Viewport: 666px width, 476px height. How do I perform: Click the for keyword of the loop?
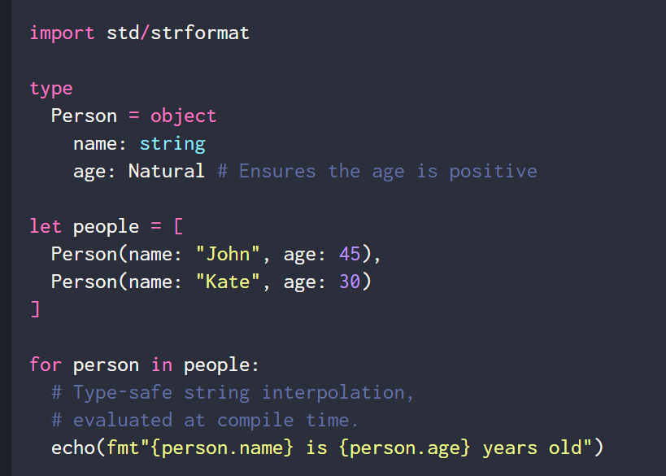tap(46, 365)
